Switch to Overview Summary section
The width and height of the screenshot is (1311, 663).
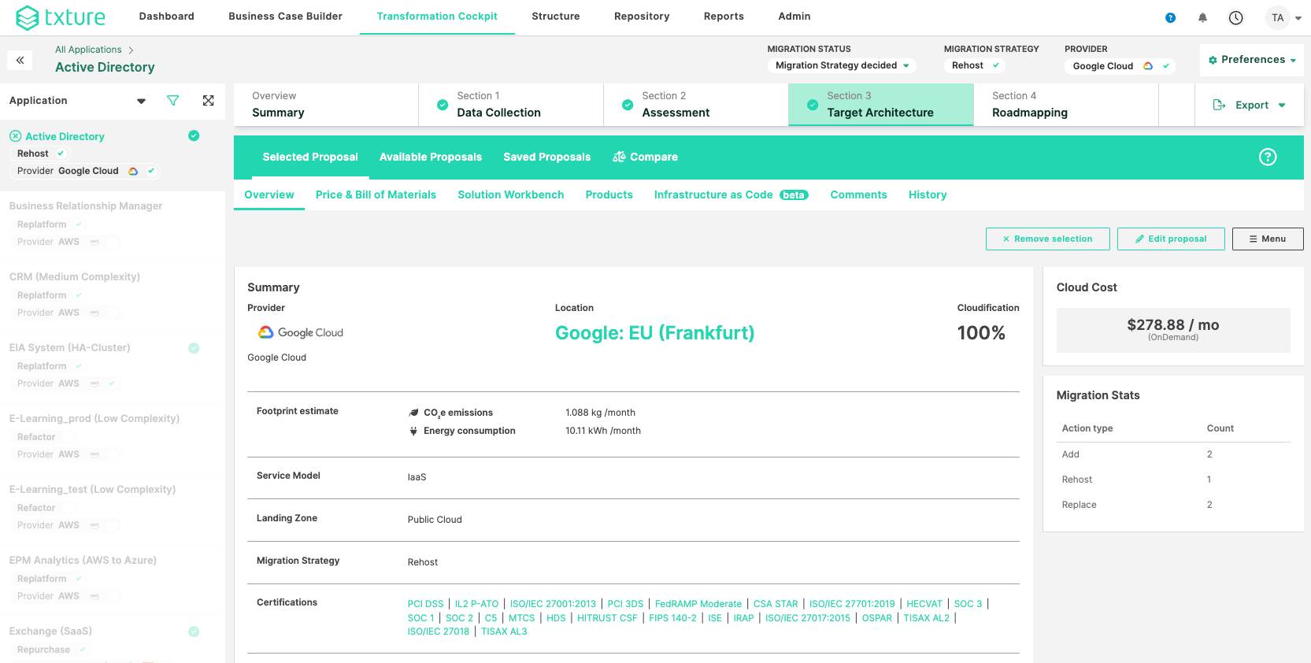326,105
